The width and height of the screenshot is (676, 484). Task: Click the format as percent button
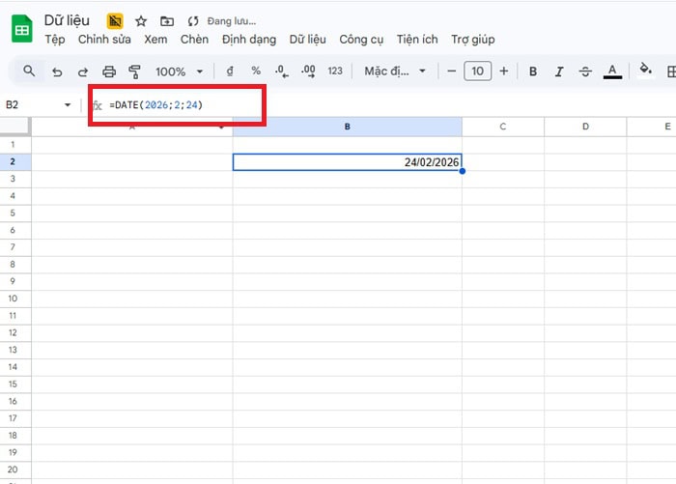(256, 71)
